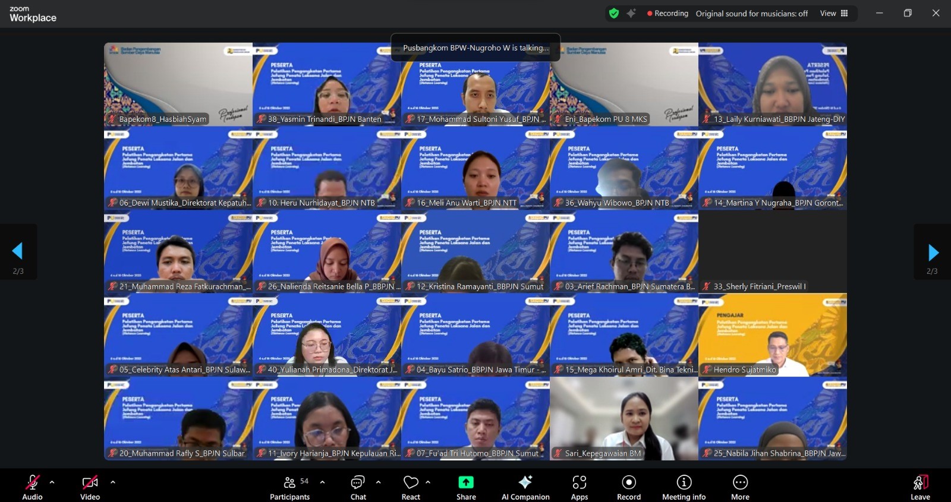Viewport: 951px width, 502px height.
Task: Select Hendro Sujatmiko's video tile
Action: pyautogui.click(x=773, y=336)
